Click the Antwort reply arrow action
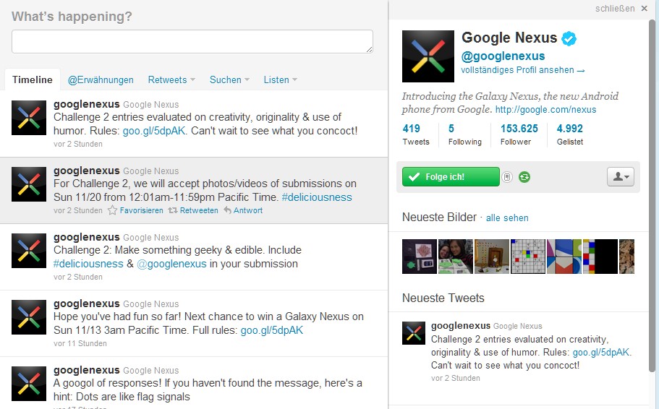This screenshot has height=409, width=659. (x=243, y=210)
